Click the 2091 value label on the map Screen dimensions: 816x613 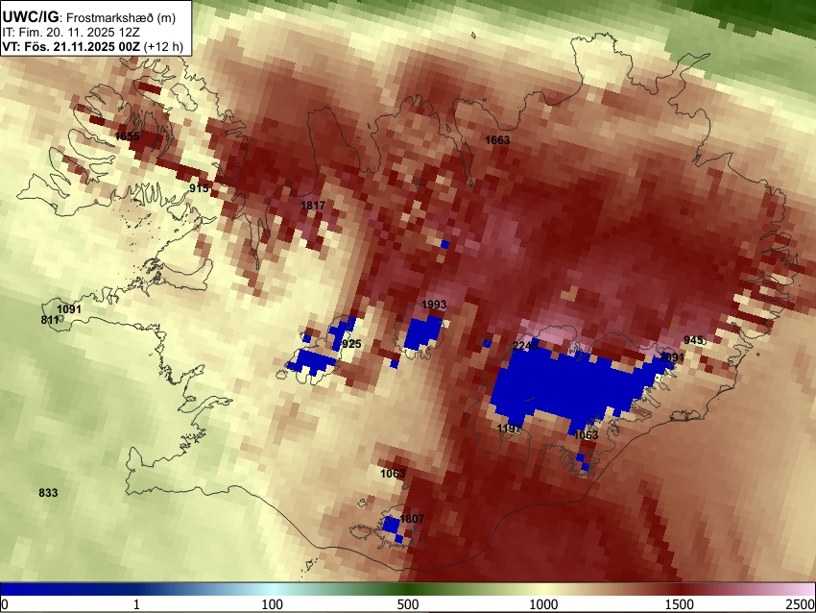672,357
